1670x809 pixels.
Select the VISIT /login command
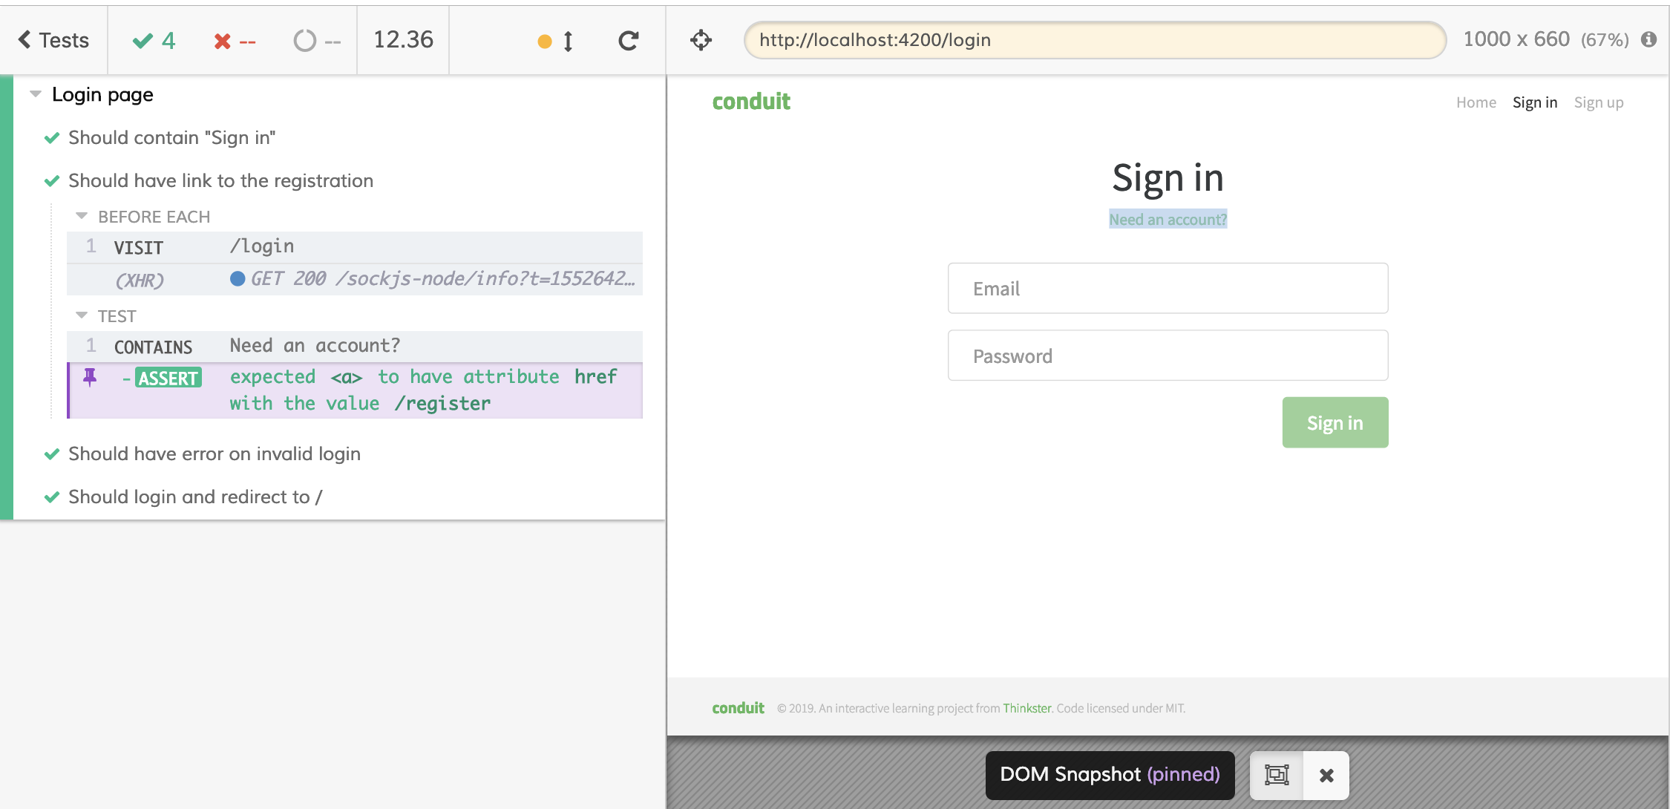click(354, 247)
